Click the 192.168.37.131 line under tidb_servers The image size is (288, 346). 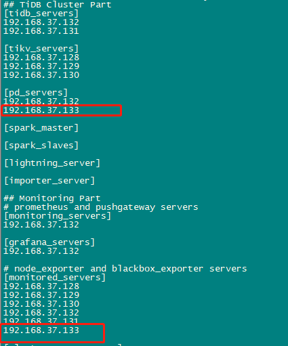[41, 31]
